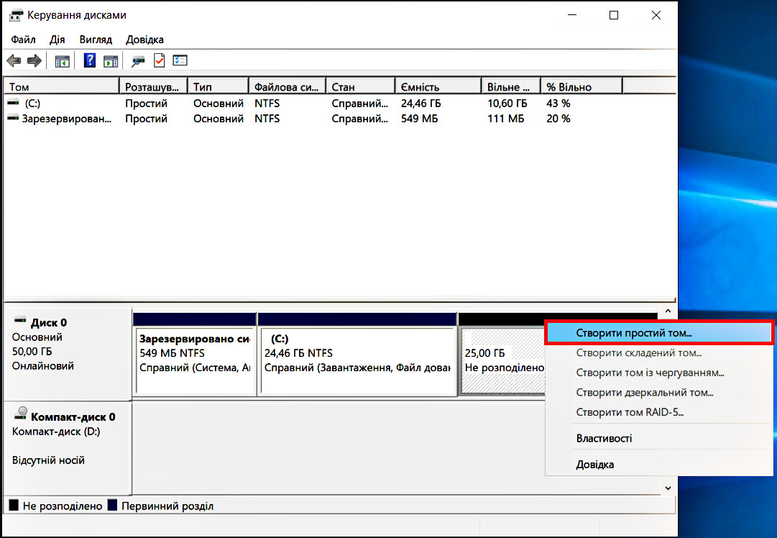Click the Disk Management title bar icon
This screenshot has width=777, height=538.
click(16, 15)
